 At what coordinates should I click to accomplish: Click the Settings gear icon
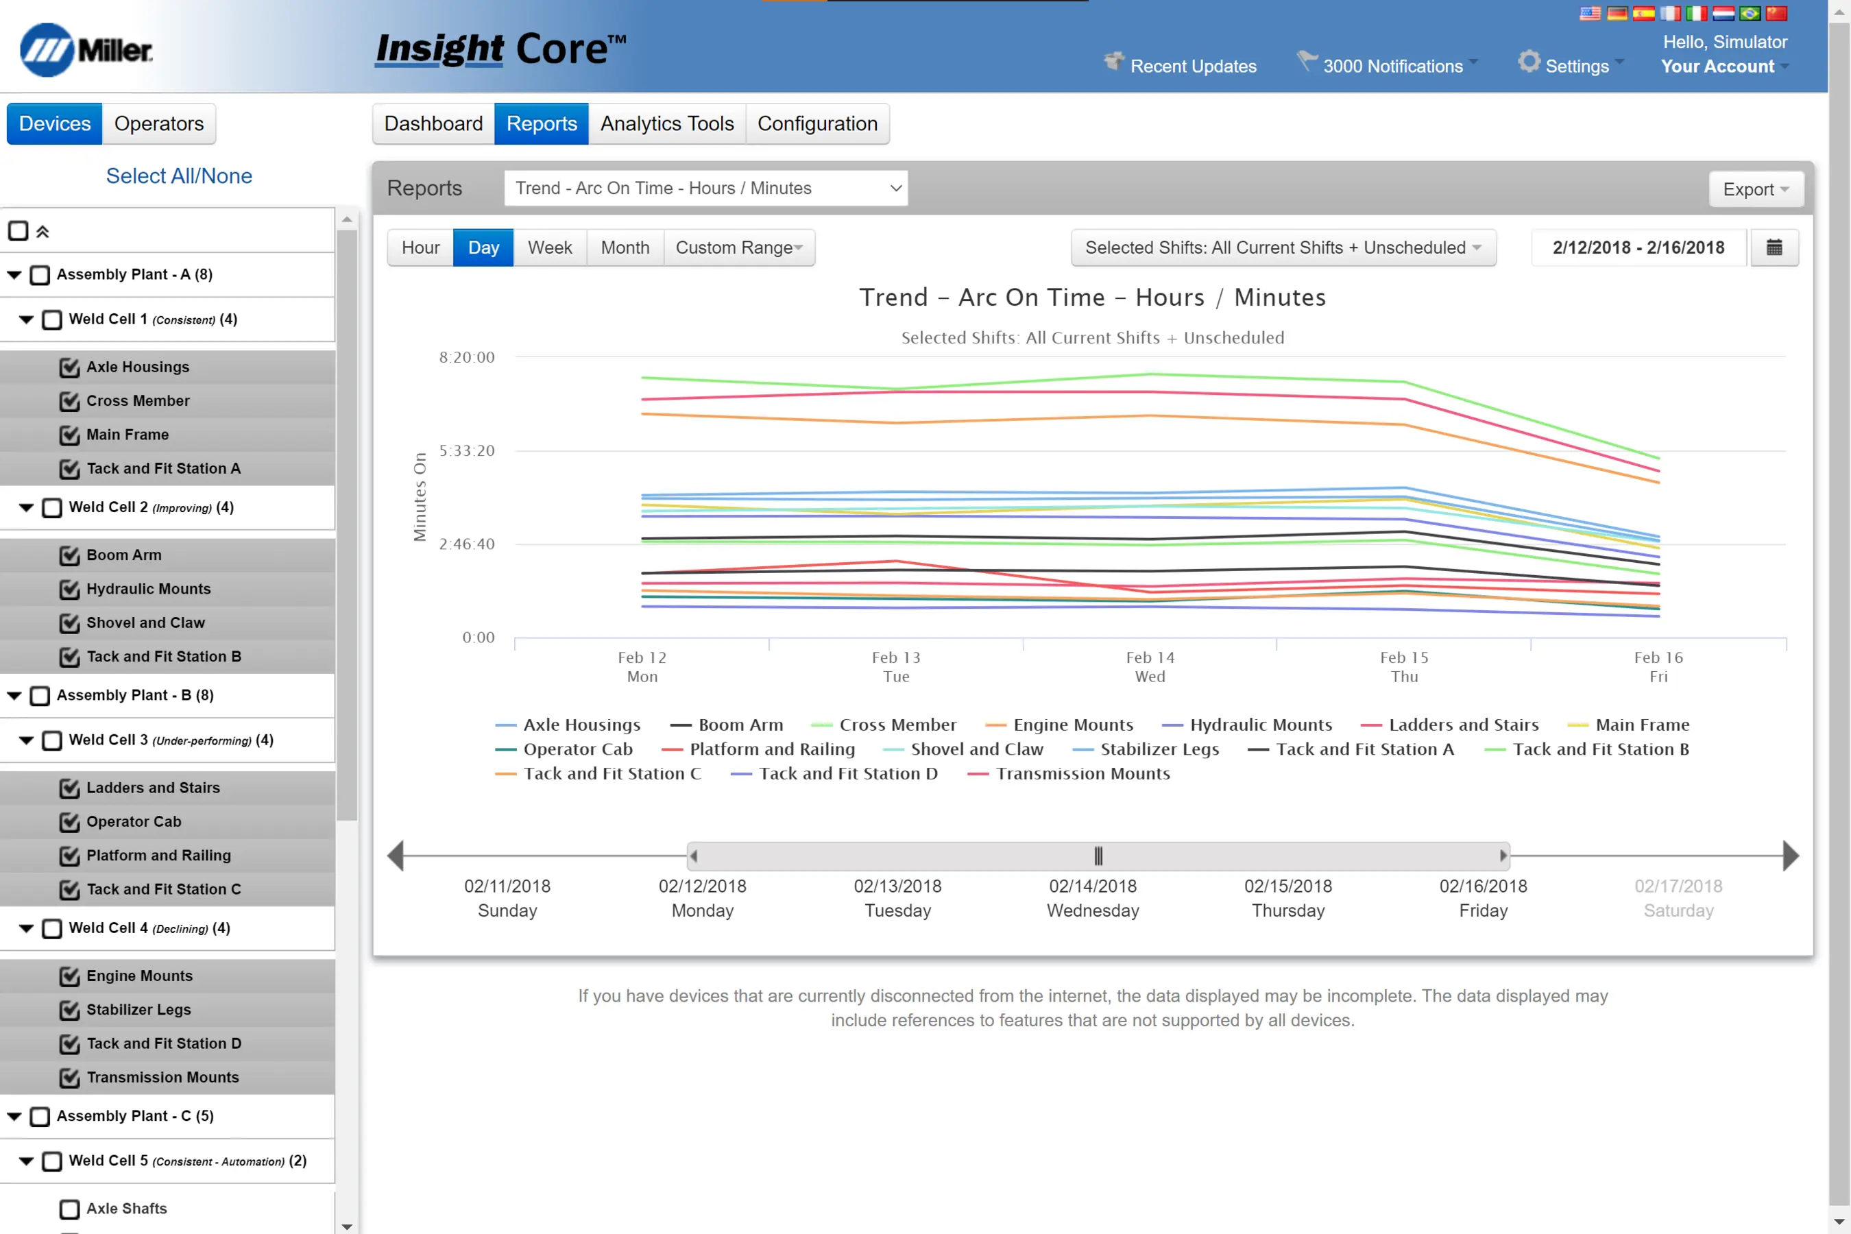coord(1528,62)
